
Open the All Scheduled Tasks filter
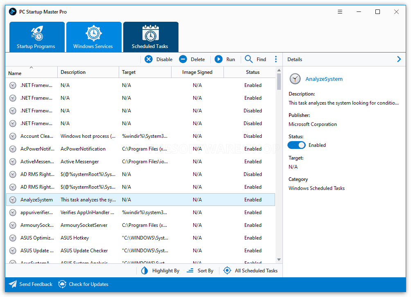point(250,271)
